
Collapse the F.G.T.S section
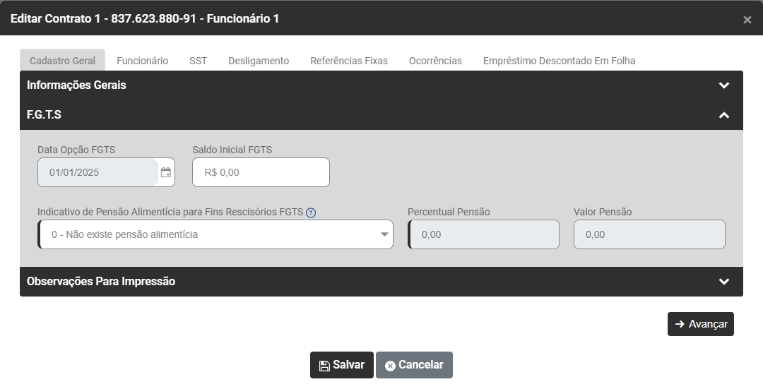point(723,115)
